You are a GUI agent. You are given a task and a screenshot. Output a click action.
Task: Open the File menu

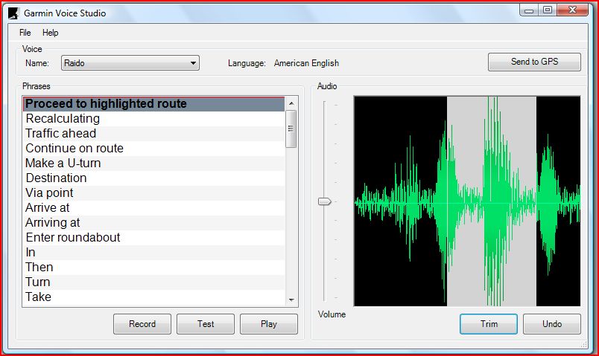tap(25, 33)
